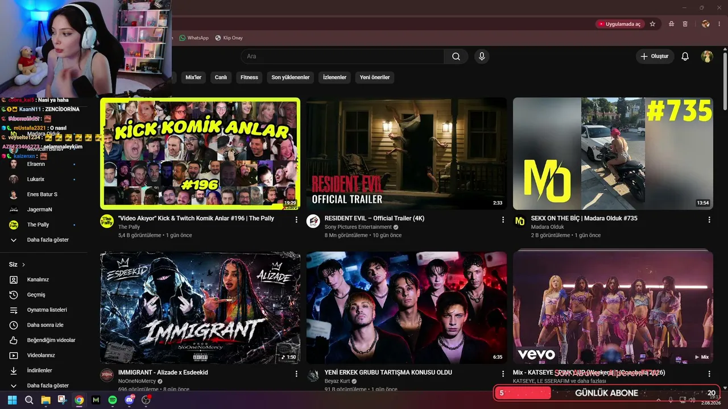Open options for Resident Evil trailer video

[x=503, y=220]
